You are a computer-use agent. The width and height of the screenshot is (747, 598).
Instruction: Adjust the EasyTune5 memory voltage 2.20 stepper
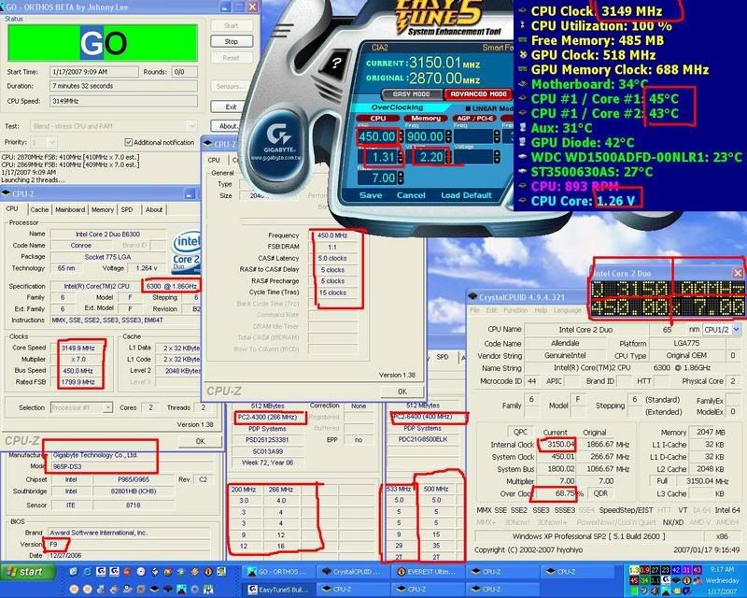[448, 157]
